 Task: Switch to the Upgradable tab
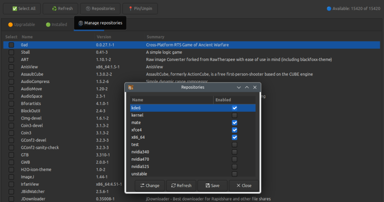coord(22,24)
